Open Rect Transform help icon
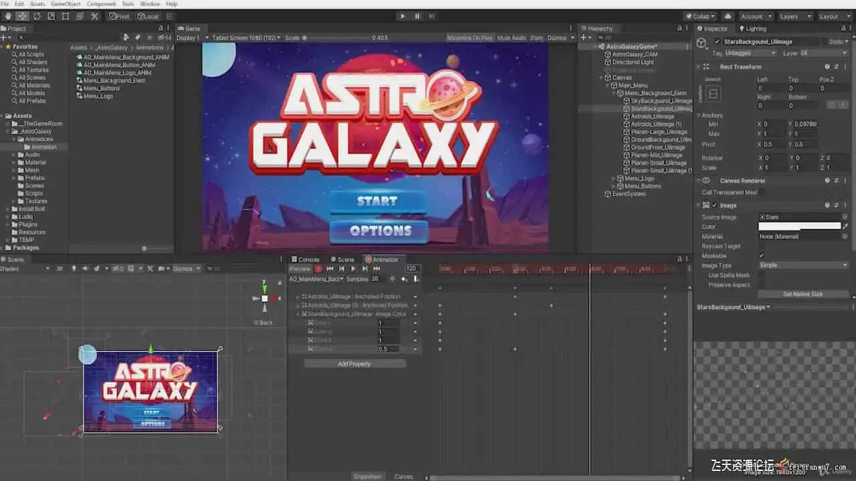 (827, 67)
